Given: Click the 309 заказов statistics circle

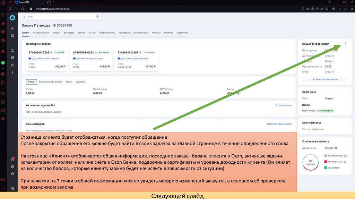Looking at the screenshot, I should [x=310, y=162].
